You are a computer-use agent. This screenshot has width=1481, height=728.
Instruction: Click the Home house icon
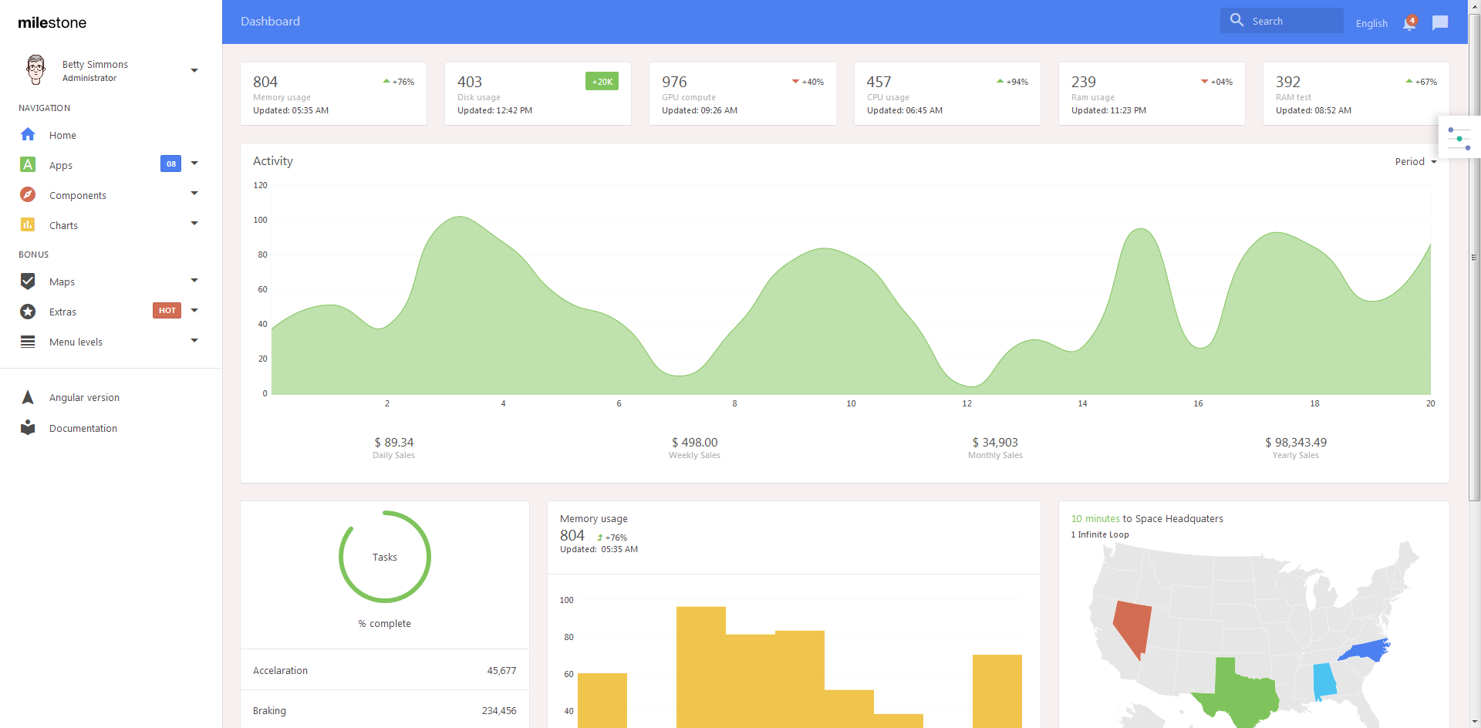click(x=28, y=135)
